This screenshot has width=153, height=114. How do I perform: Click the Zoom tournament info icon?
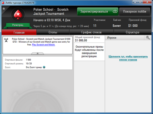(x=44, y=67)
